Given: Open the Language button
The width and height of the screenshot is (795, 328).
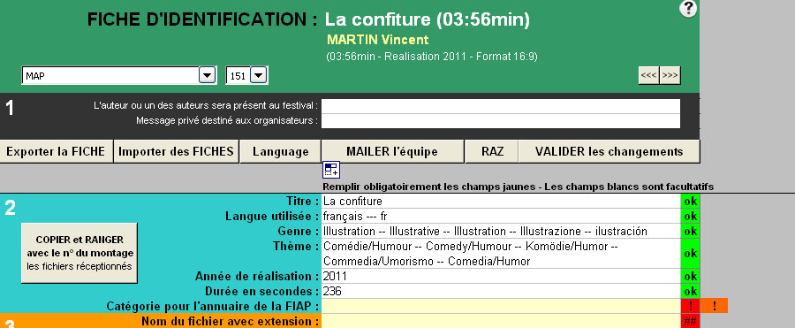Looking at the screenshot, I should [280, 151].
